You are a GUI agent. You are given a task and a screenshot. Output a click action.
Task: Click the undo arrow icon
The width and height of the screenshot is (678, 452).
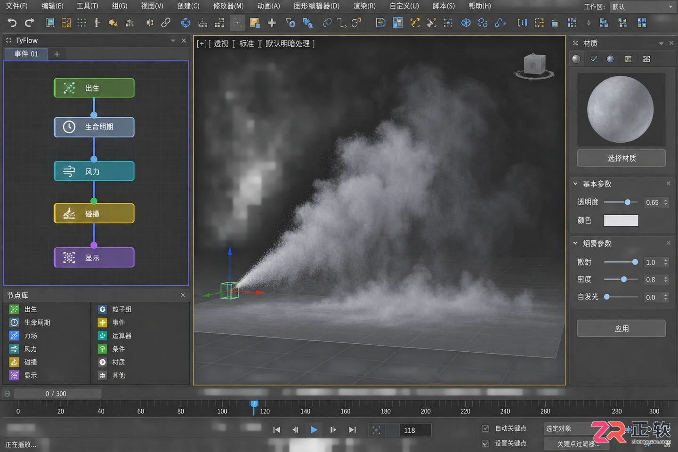tap(12, 23)
